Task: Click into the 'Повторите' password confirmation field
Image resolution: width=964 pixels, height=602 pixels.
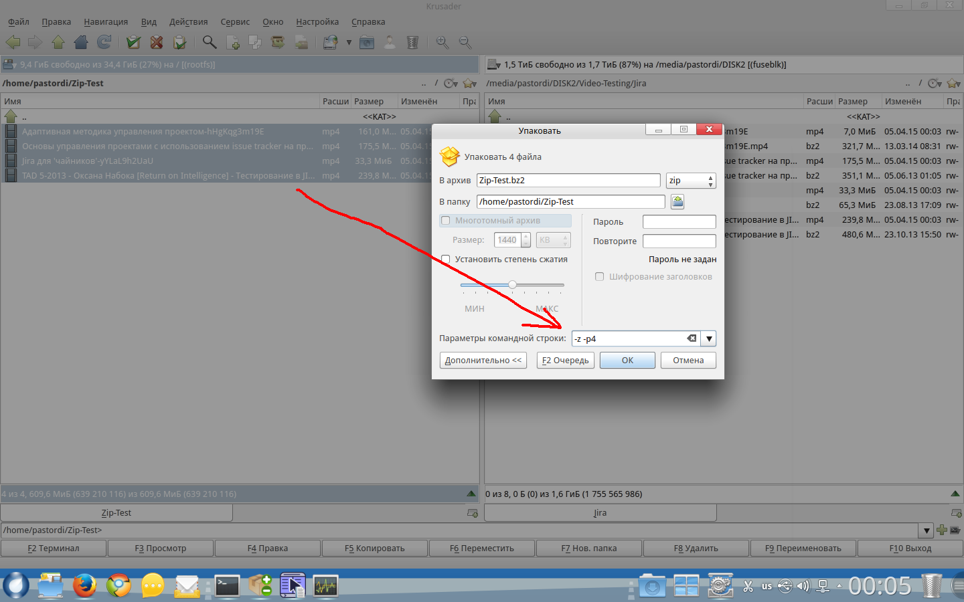Action: pos(679,241)
